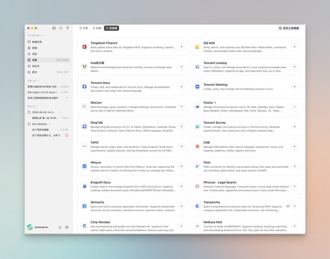This screenshot has height=259, width=330.
Task: Open Feishu connector details arrow
Action: 294,107
